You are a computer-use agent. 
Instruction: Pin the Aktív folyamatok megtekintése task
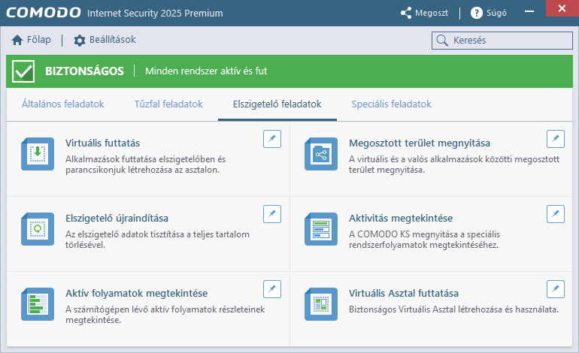coord(272,288)
